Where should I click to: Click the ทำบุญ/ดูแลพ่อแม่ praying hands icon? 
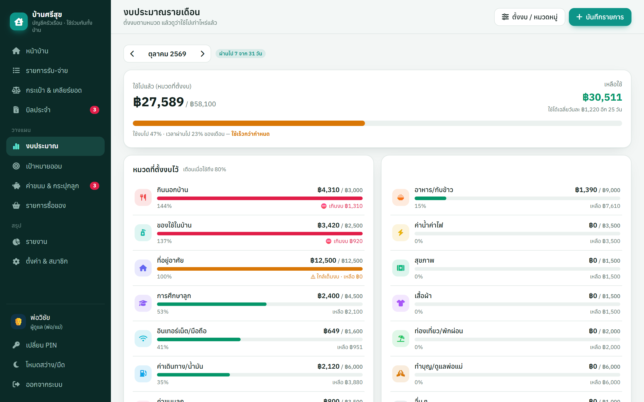click(x=401, y=374)
